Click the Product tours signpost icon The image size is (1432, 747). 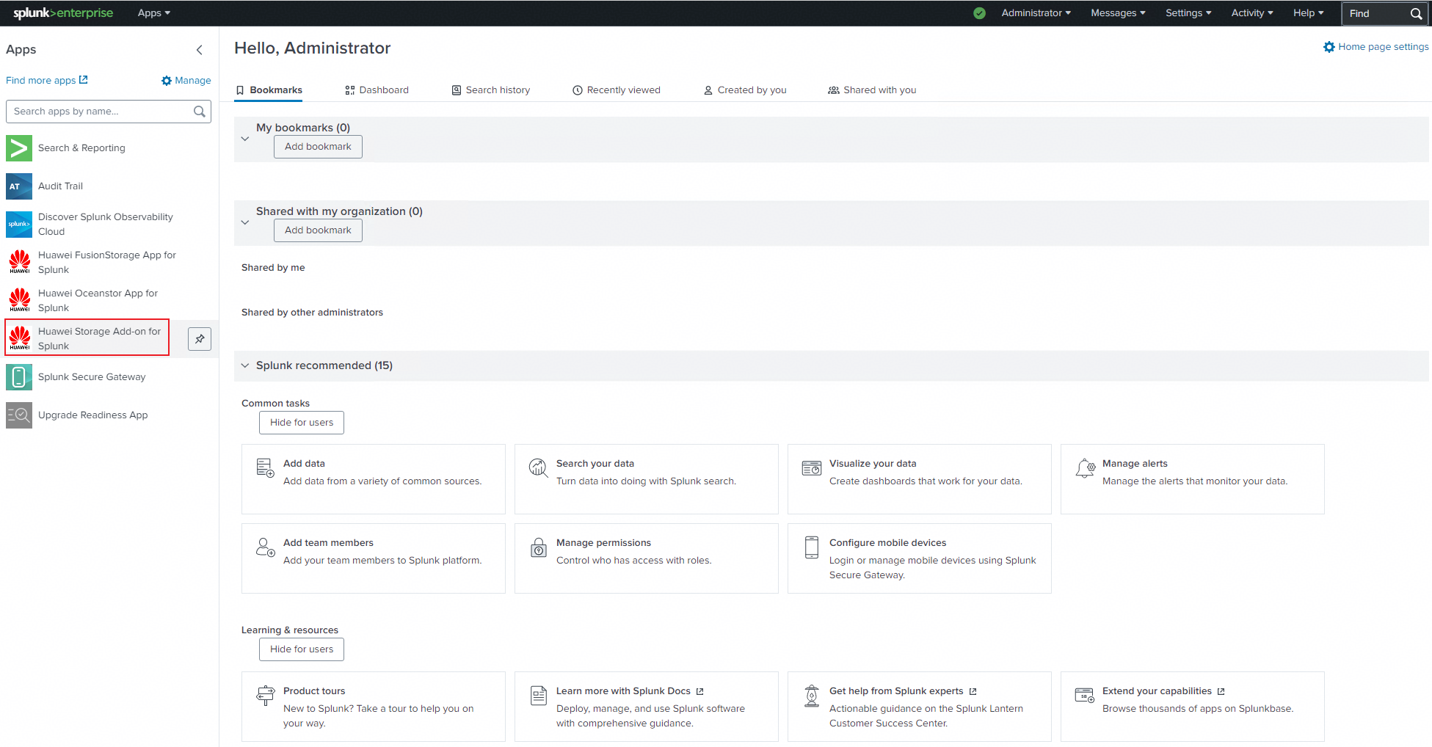pyautogui.click(x=265, y=695)
